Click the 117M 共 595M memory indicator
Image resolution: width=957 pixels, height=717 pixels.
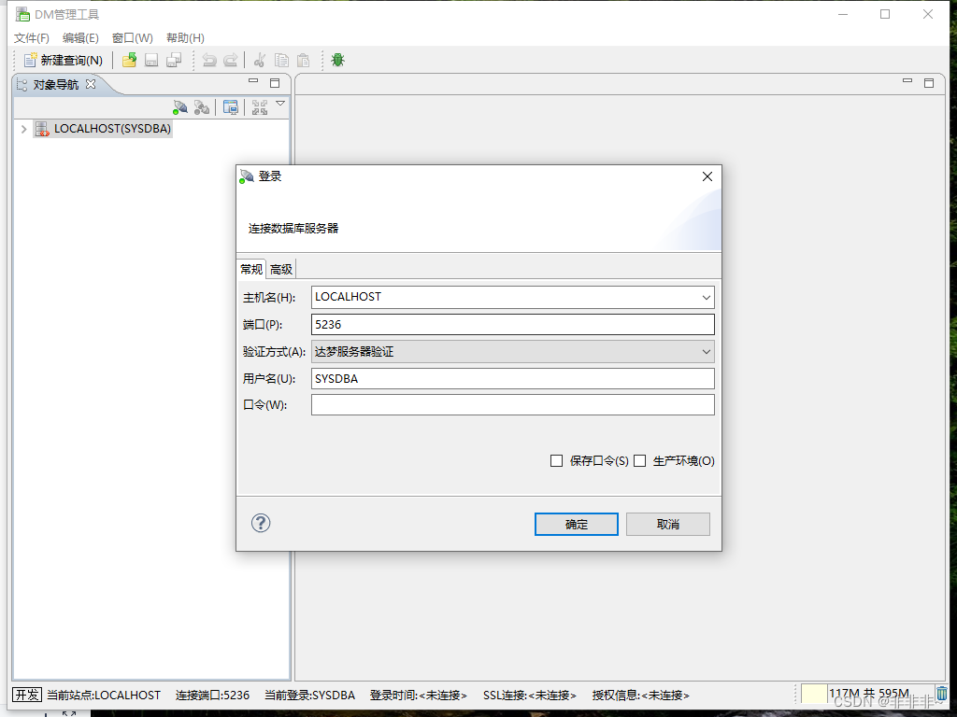868,694
